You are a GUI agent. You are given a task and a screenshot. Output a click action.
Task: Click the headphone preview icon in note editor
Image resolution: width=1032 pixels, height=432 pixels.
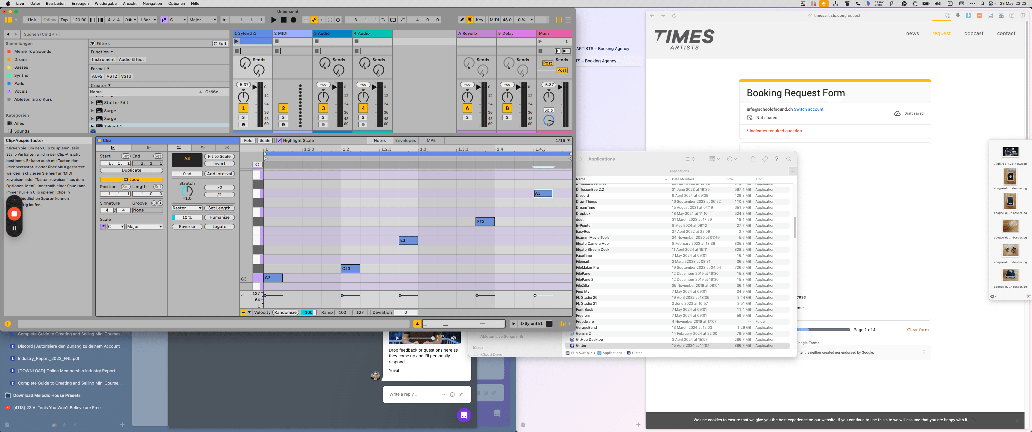pyautogui.click(x=257, y=164)
